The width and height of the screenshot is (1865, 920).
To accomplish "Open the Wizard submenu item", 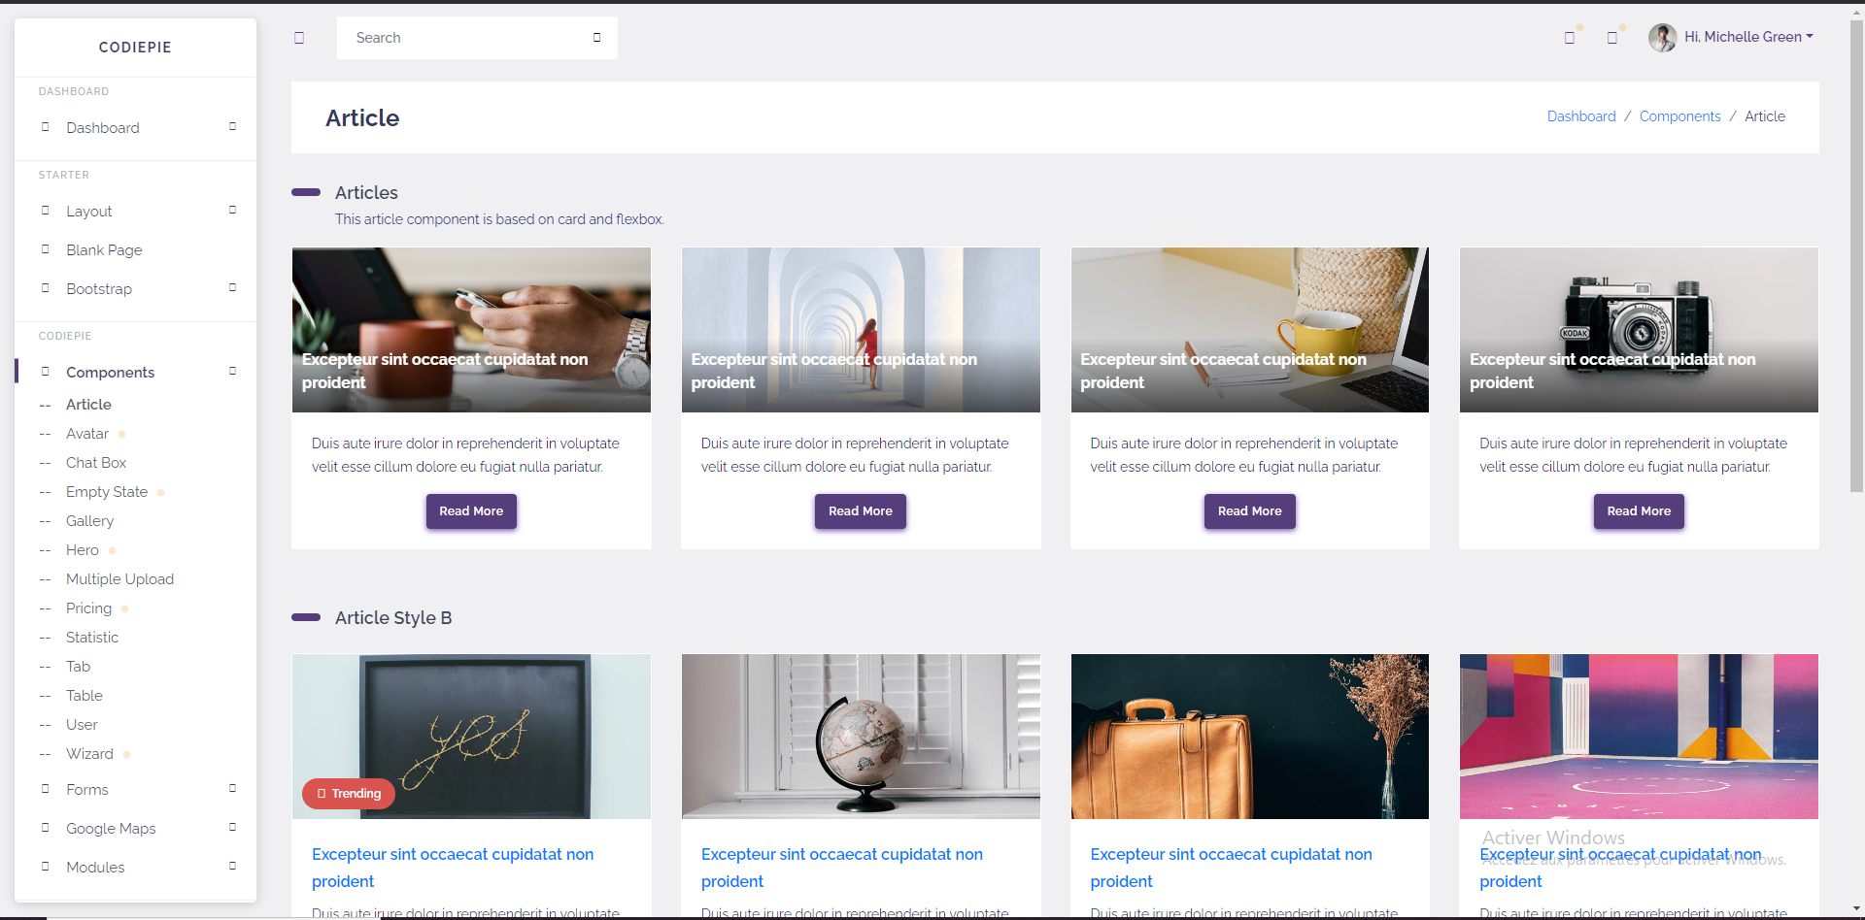I will pyautogui.click(x=89, y=754).
